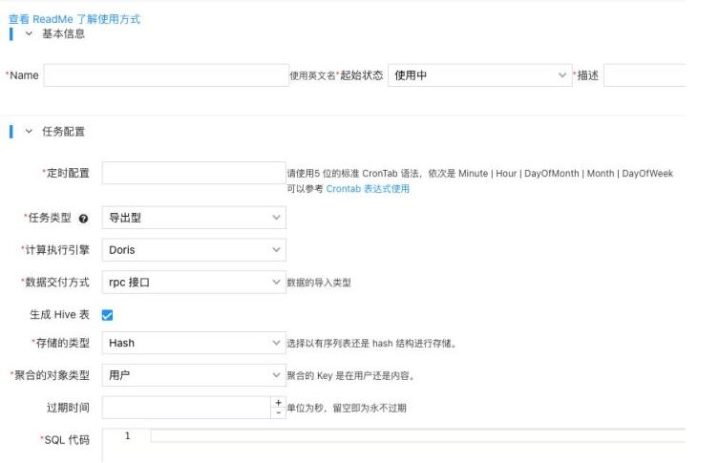Click the SQL 代码 label

(67, 440)
